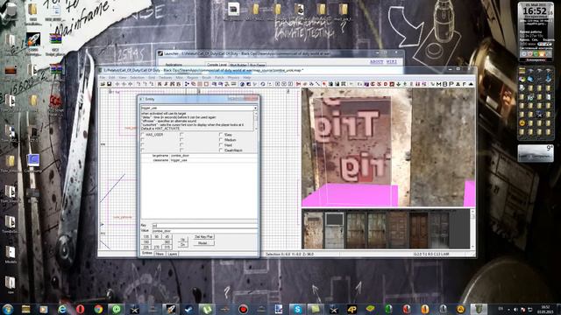Enable the Medium difficulty checkbox

point(221,140)
